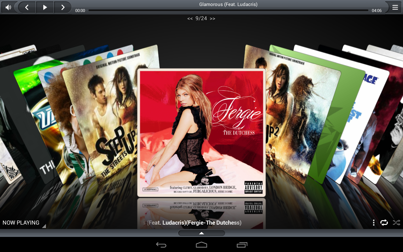Start playback with the play button
This screenshot has width=403, height=252.
[45, 7]
